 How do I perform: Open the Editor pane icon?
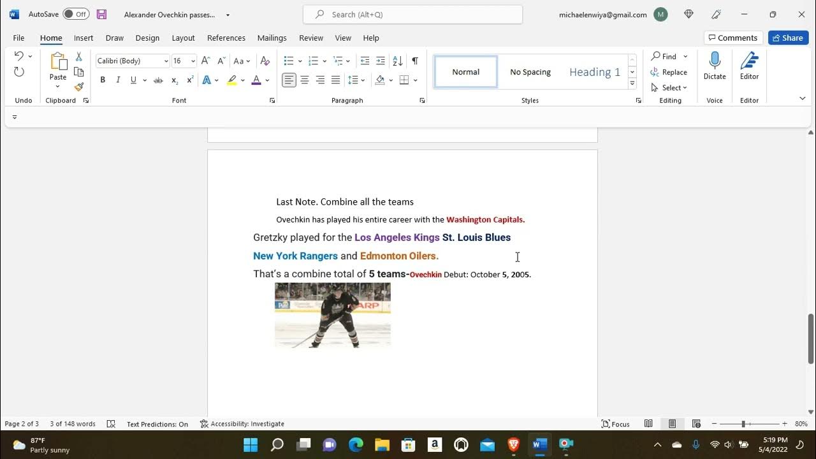749,61
